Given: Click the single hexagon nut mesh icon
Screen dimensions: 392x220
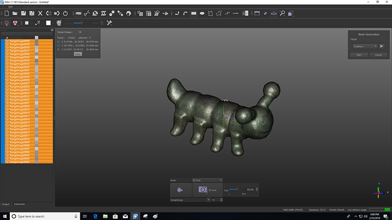Looking at the screenshot, I should coord(128,13).
